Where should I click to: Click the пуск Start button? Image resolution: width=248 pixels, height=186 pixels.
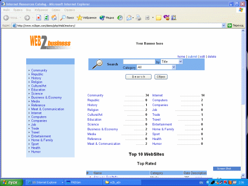click(12, 183)
